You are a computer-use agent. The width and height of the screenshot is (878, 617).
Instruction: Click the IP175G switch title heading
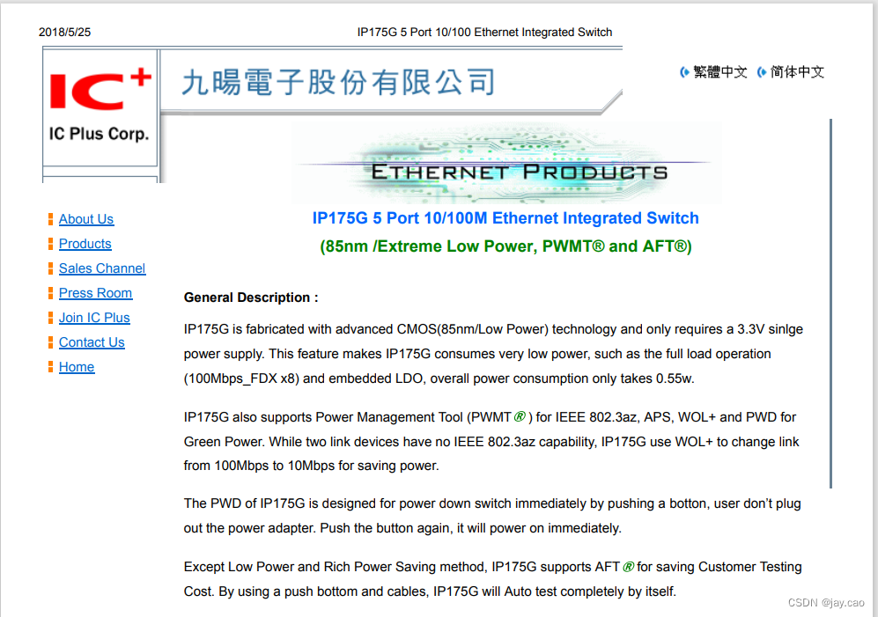coord(506,218)
